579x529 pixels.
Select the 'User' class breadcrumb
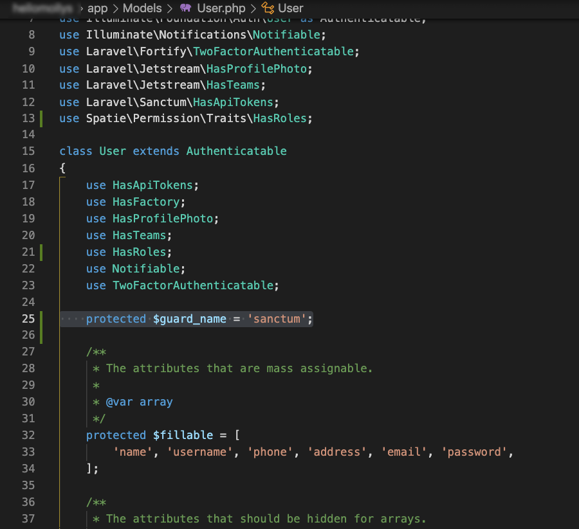291,8
